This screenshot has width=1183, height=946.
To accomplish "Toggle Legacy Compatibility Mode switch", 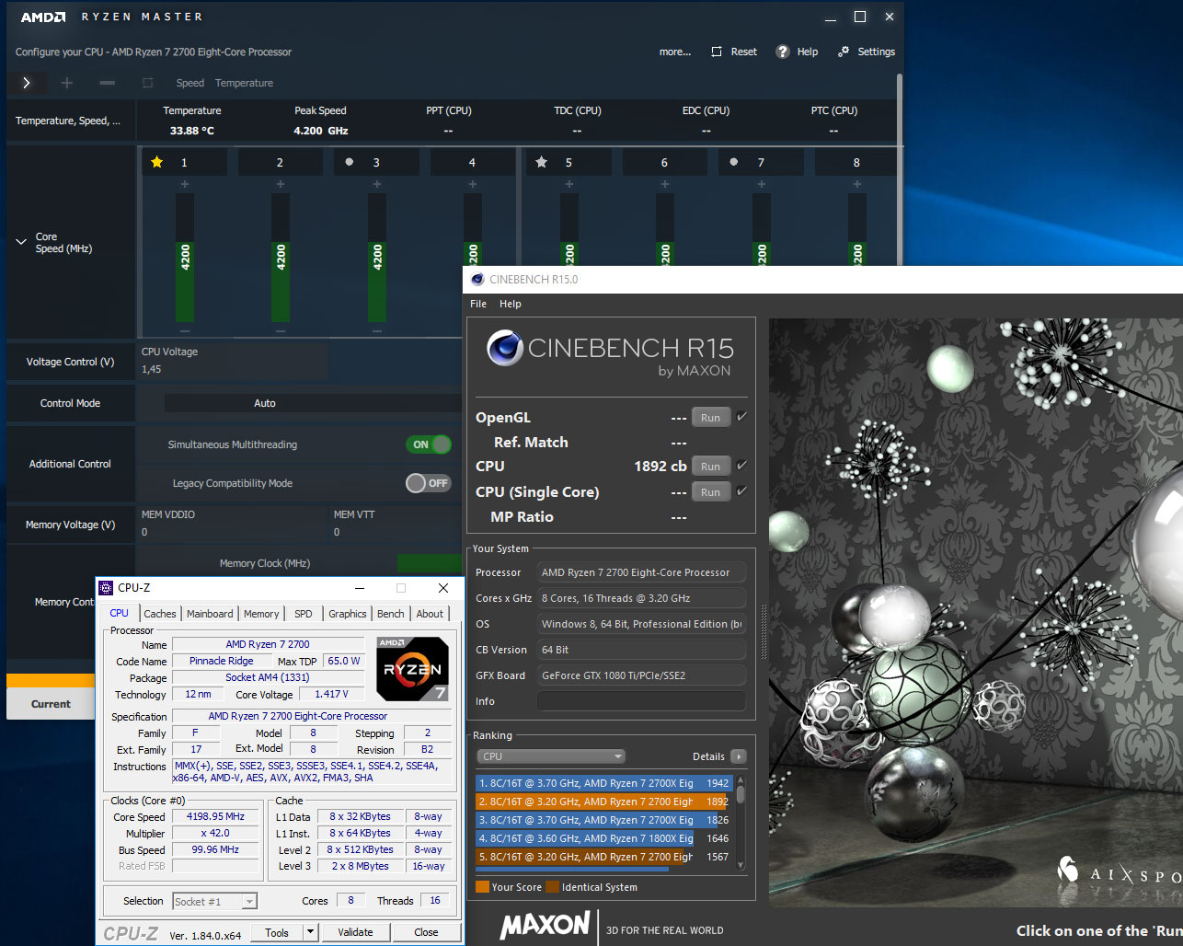I will (x=429, y=483).
